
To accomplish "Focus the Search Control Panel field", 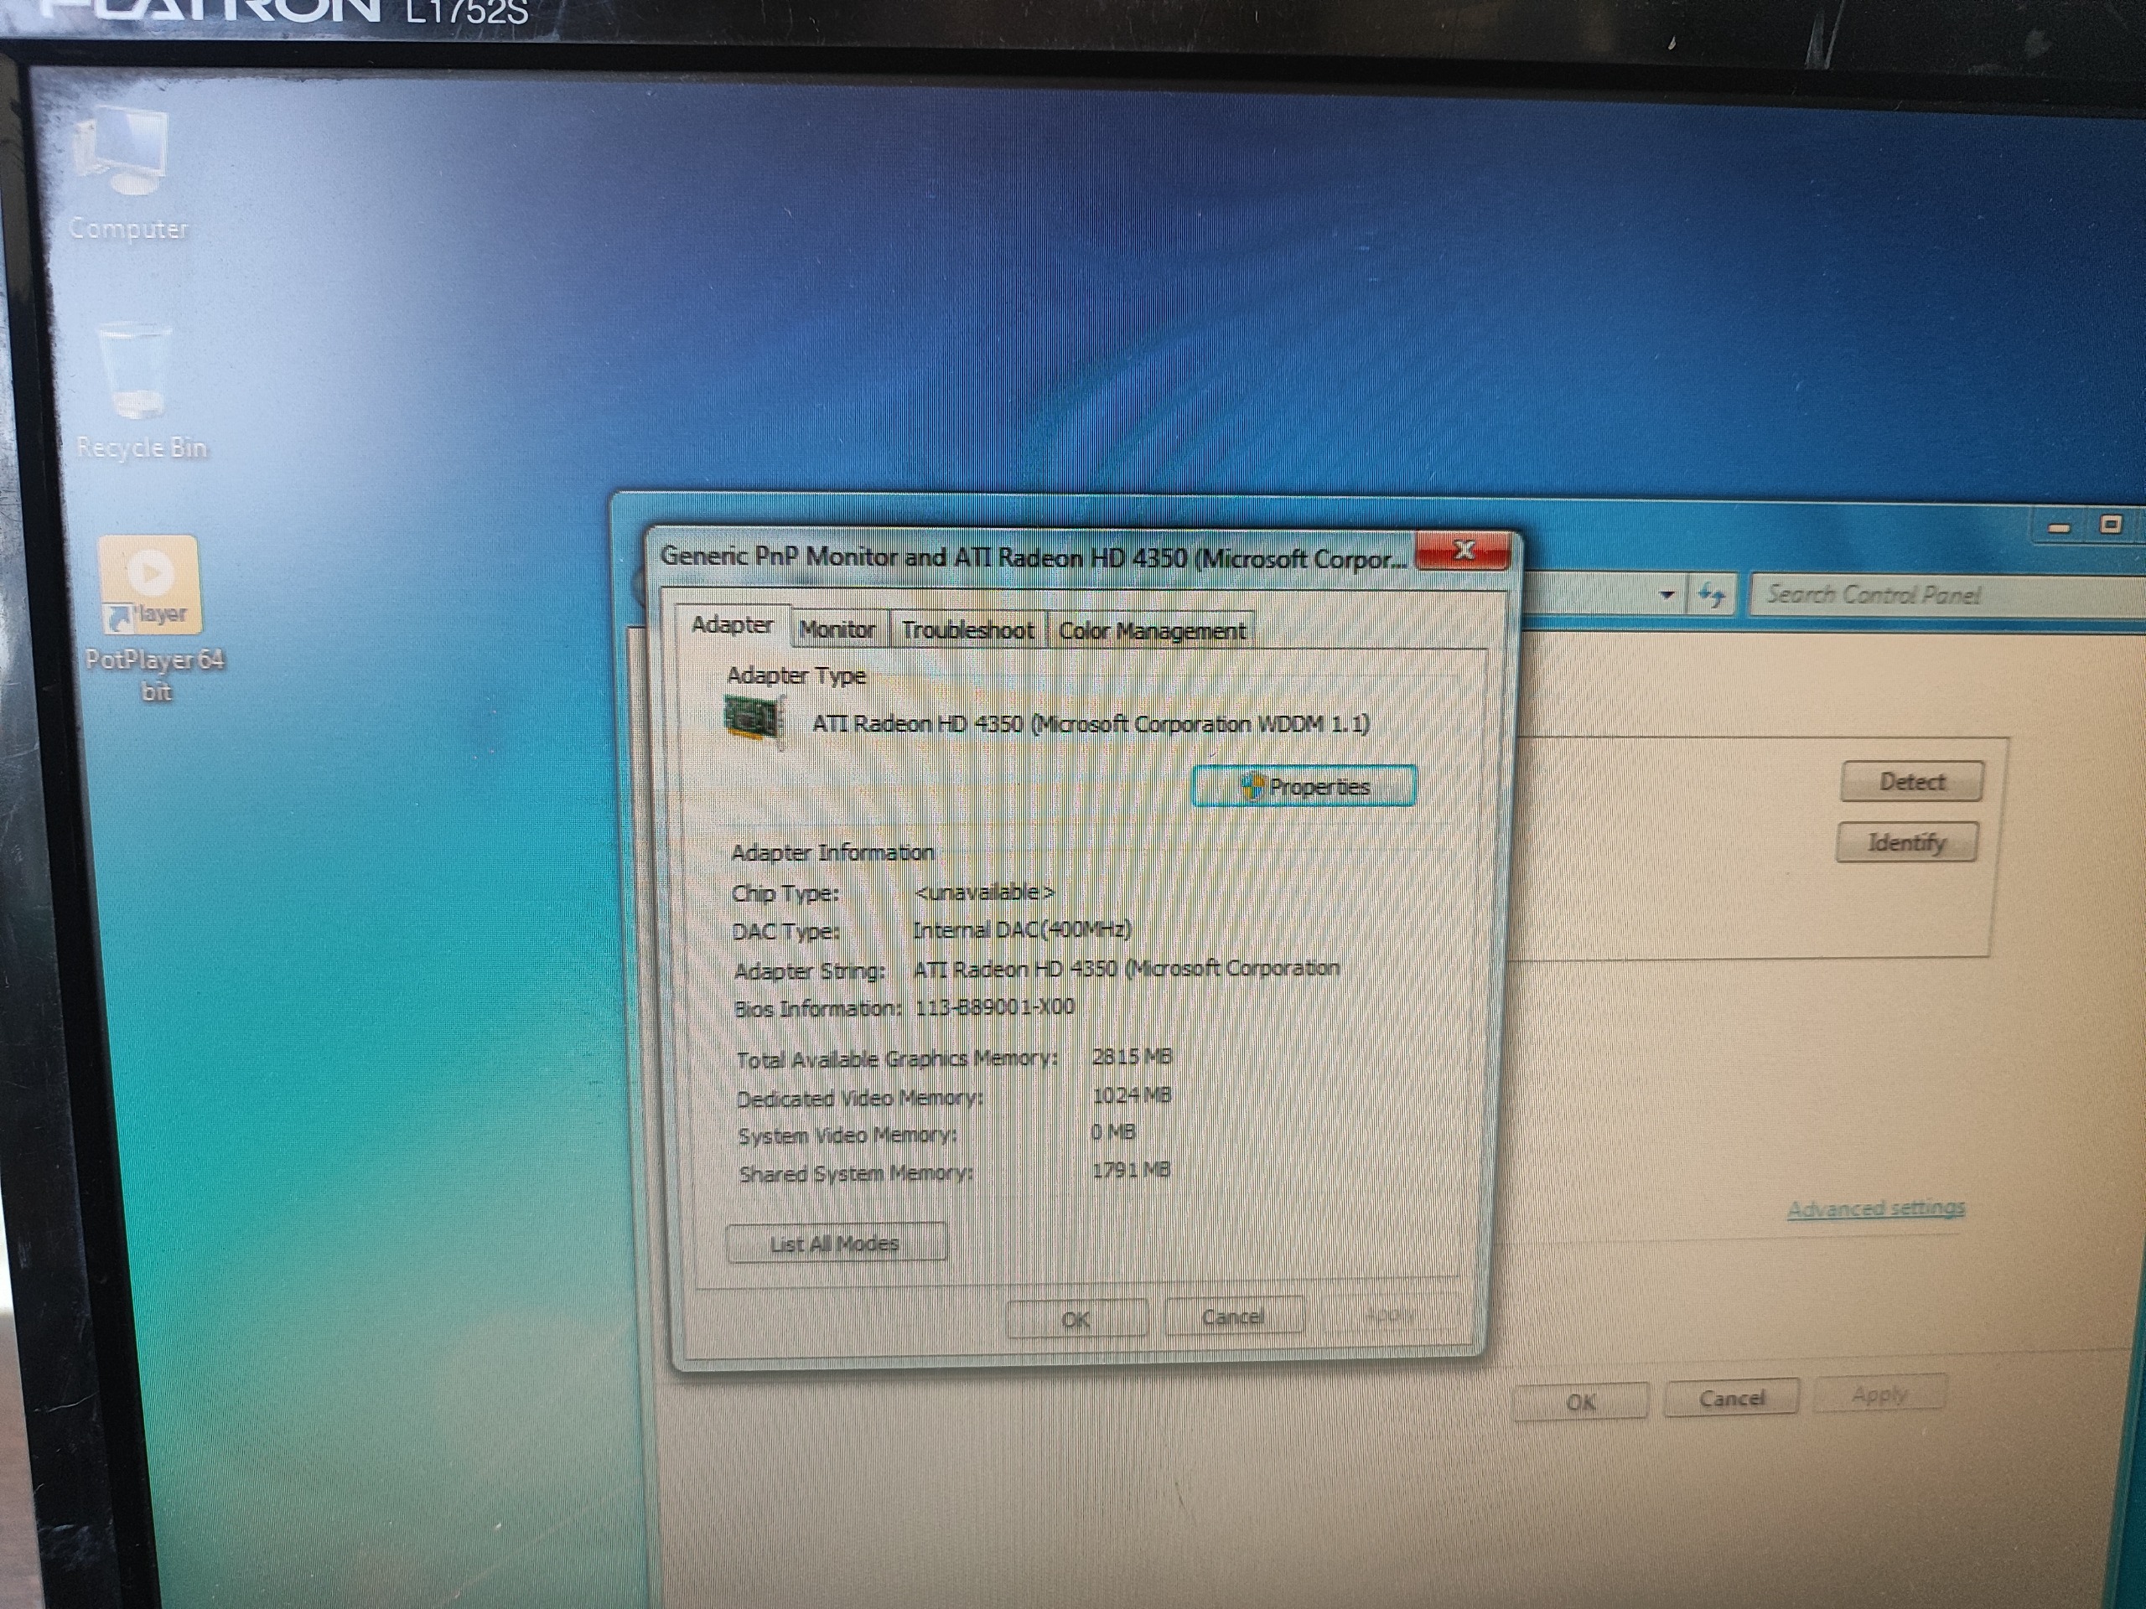I will pos(1941,594).
